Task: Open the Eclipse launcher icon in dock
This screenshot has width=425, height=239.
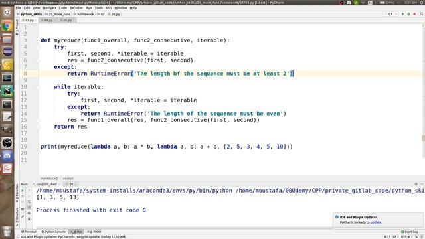Action: pos(7,52)
